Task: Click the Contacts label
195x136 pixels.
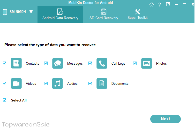Action: click(33, 63)
